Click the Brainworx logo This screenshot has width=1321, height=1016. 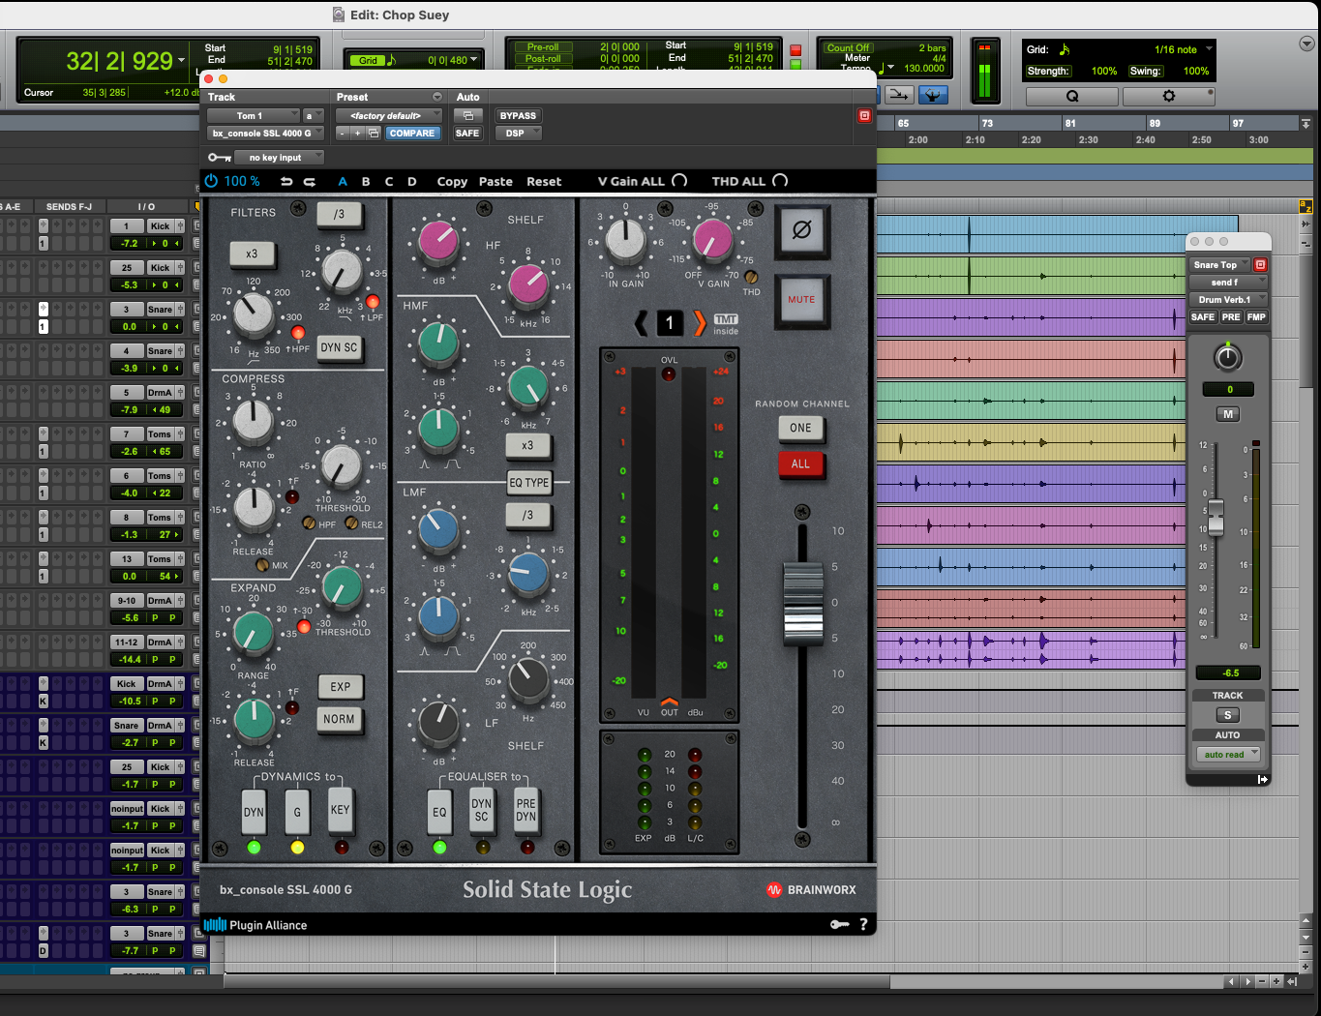click(811, 889)
